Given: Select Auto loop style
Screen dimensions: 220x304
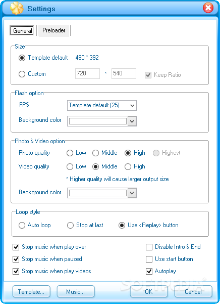Looking at the screenshot, I should click(x=22, y=225).
